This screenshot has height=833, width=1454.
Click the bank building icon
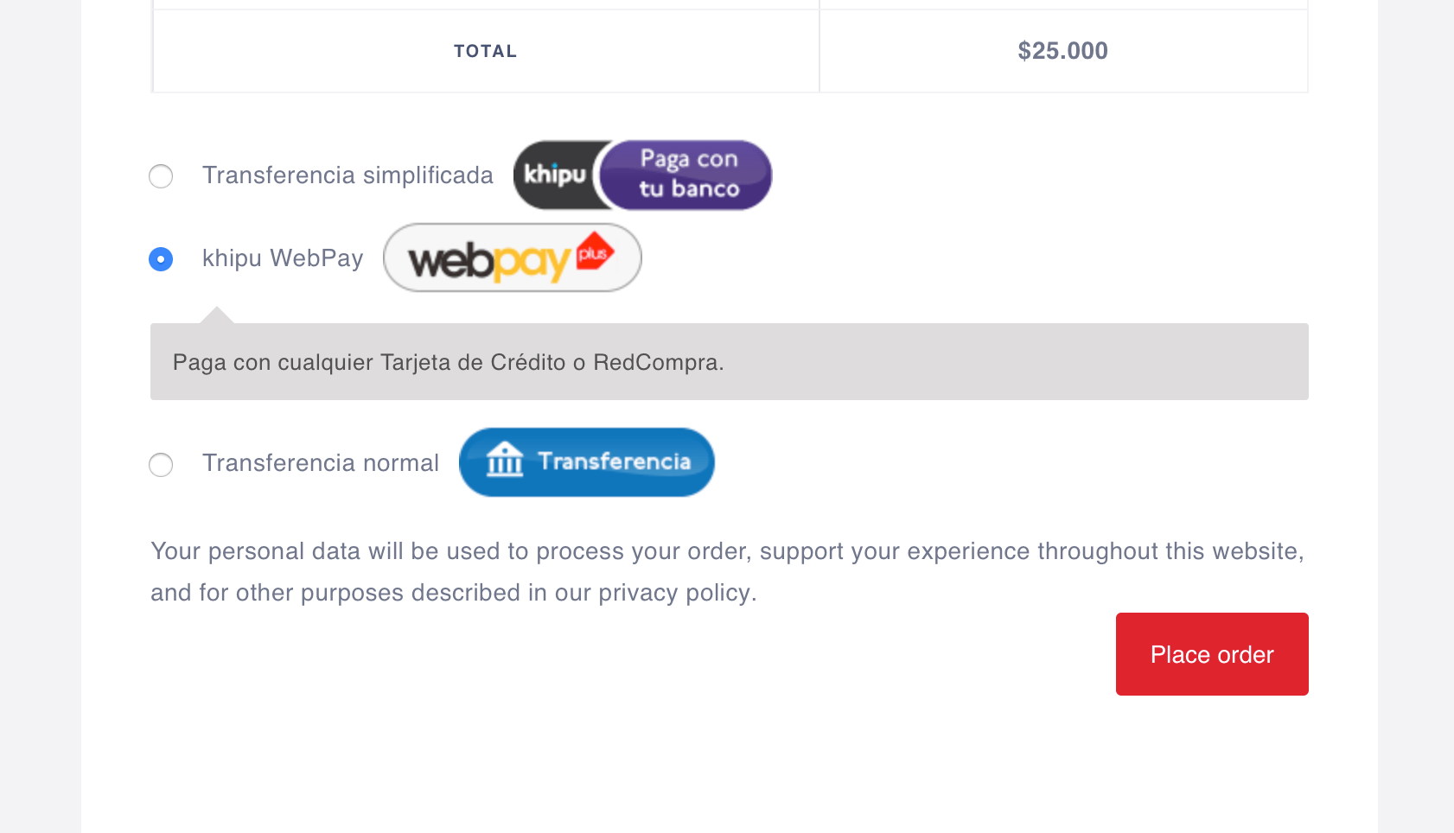pyautogui.click(x=505, y=460)
